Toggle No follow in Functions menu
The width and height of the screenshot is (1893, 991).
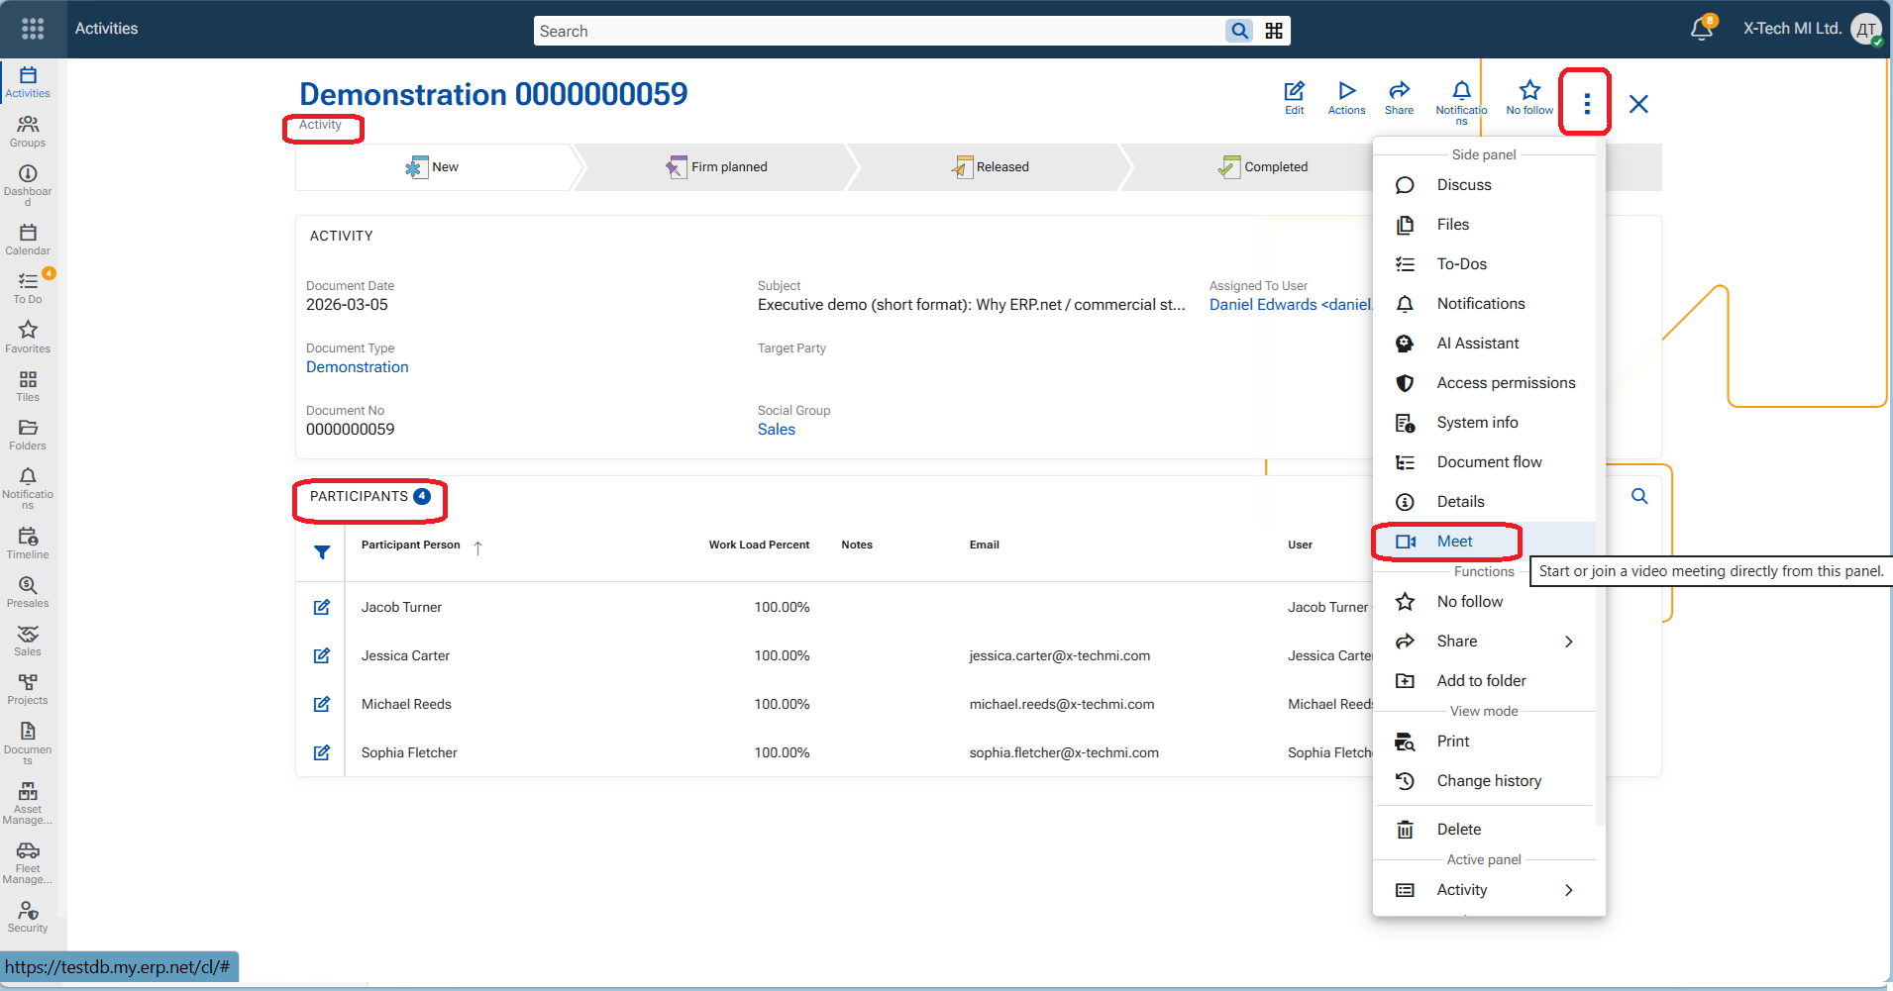point(1469,602)
